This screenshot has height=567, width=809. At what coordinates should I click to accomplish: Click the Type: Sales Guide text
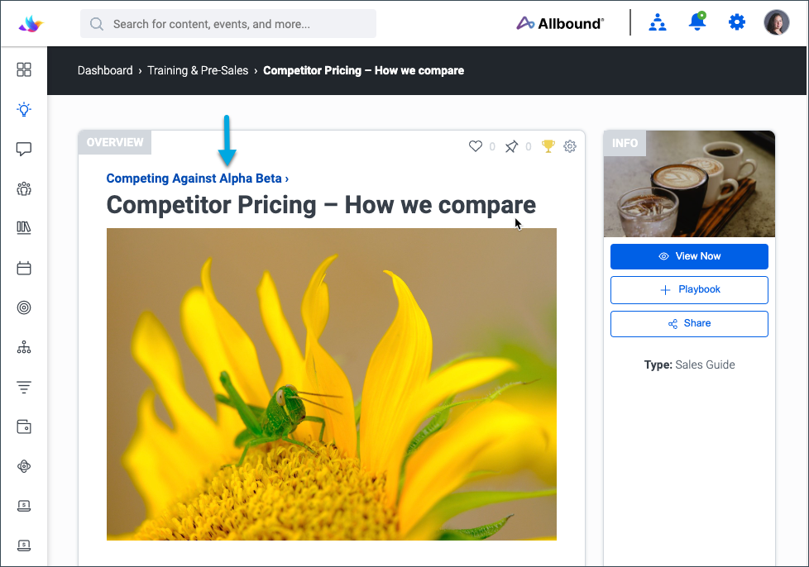pyautogui.click(x=689, y=364)
